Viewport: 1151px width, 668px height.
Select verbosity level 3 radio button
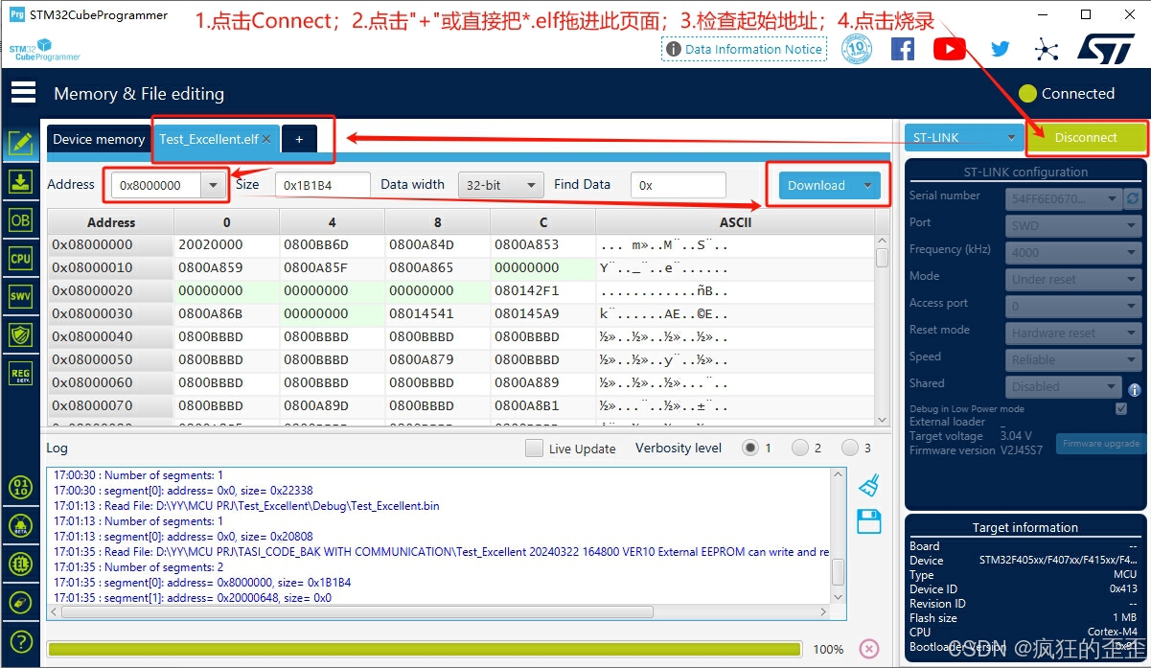pyautogui.click(x=850, y=448)
